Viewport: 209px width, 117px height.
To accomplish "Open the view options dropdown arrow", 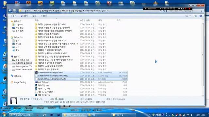I will point(190,16).
